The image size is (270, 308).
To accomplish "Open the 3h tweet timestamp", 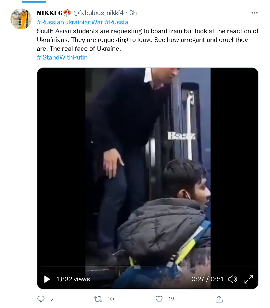I will (x=133, y=13).
